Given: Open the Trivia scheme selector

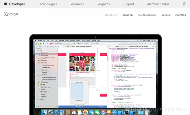Looking at the screenshot, I should 52,44.
